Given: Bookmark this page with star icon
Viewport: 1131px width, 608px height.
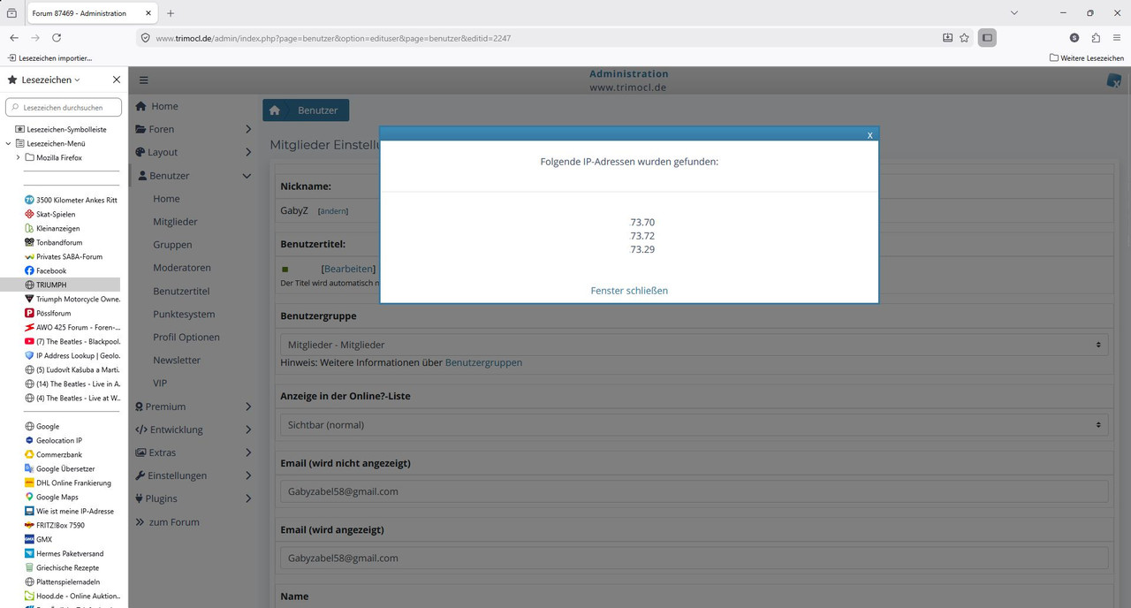Looking at the screenshot, I should [x=964, y=38].
